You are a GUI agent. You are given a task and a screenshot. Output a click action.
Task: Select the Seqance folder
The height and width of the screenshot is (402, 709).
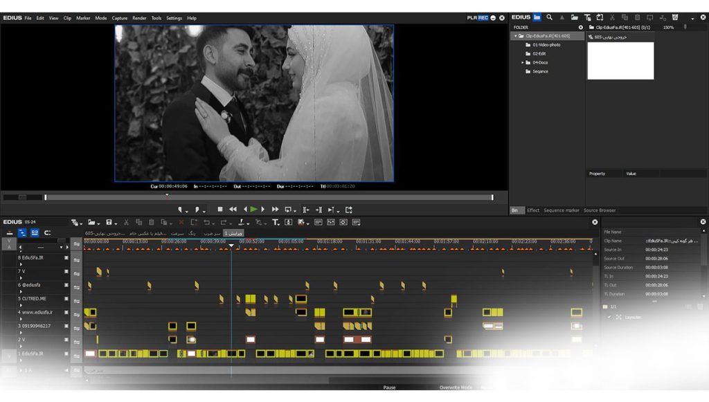pyautogui.click(x=540, y=71)
